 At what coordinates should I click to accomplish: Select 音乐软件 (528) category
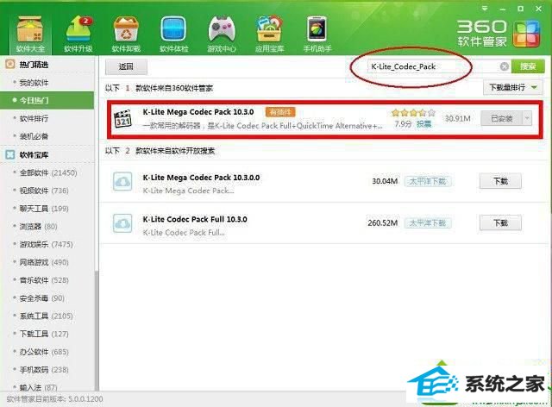pyautogui.click(x=44, y=280)
